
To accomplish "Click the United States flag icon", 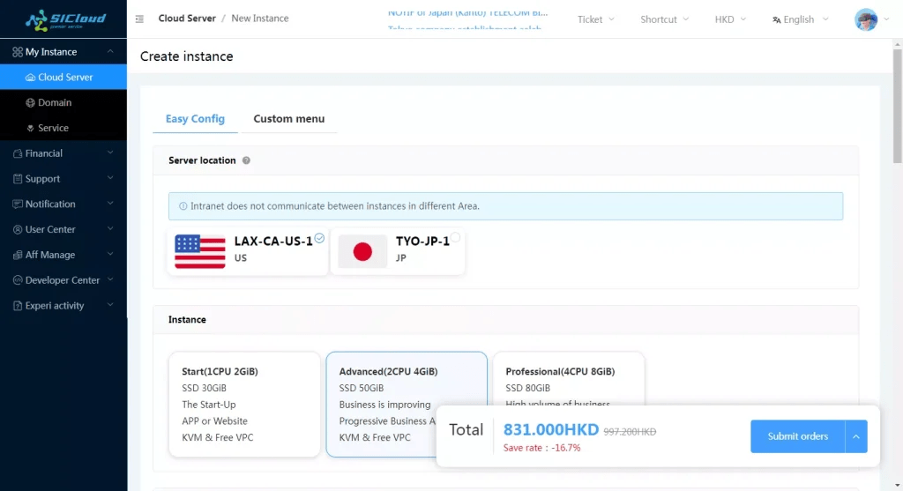I will (x=200, y=251).
